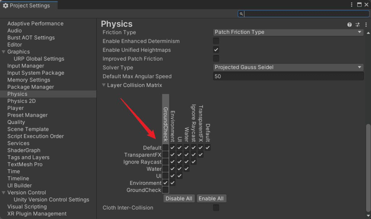
Task: Toggle GroundCheck vs GroundCheck collision checkbox
Action: (165, 190)
